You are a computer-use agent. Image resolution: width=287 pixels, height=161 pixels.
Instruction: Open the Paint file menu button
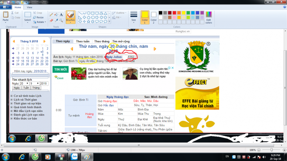pyautogui.click(x=6, y=7)
